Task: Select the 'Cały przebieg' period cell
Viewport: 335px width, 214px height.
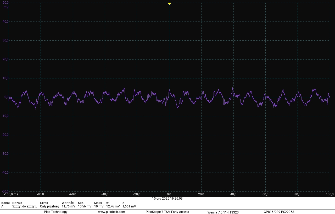Action: pos(49,206)
